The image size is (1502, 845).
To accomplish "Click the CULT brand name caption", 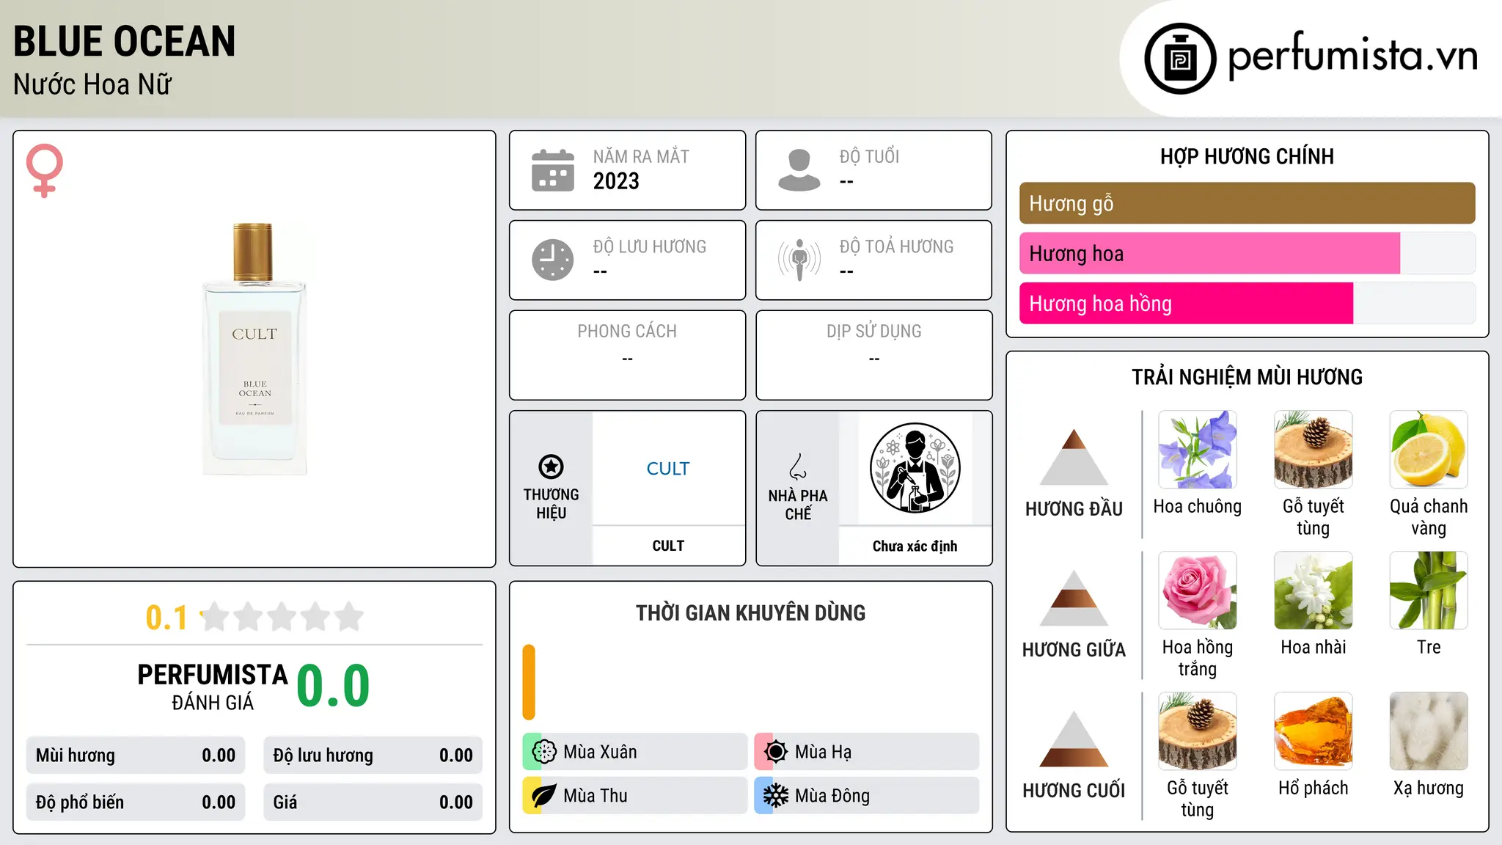I will point(668,546).
